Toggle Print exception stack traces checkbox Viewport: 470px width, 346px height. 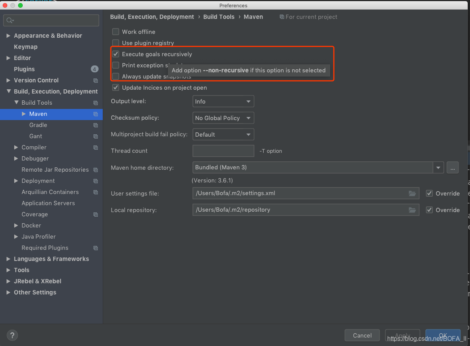point(115,65)
